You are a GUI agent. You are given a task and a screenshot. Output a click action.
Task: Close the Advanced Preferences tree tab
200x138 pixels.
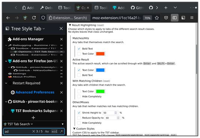coord(62,92)
